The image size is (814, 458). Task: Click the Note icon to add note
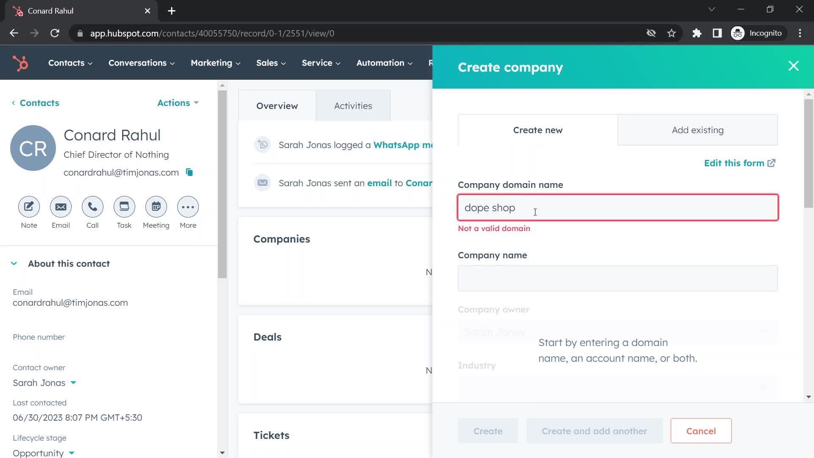pyautogui.click(x=29, y=207)
